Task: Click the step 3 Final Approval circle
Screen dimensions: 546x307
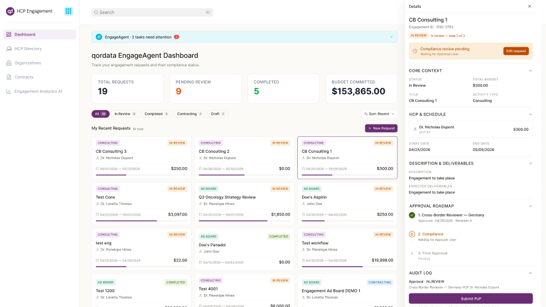Action: (412, 254)
